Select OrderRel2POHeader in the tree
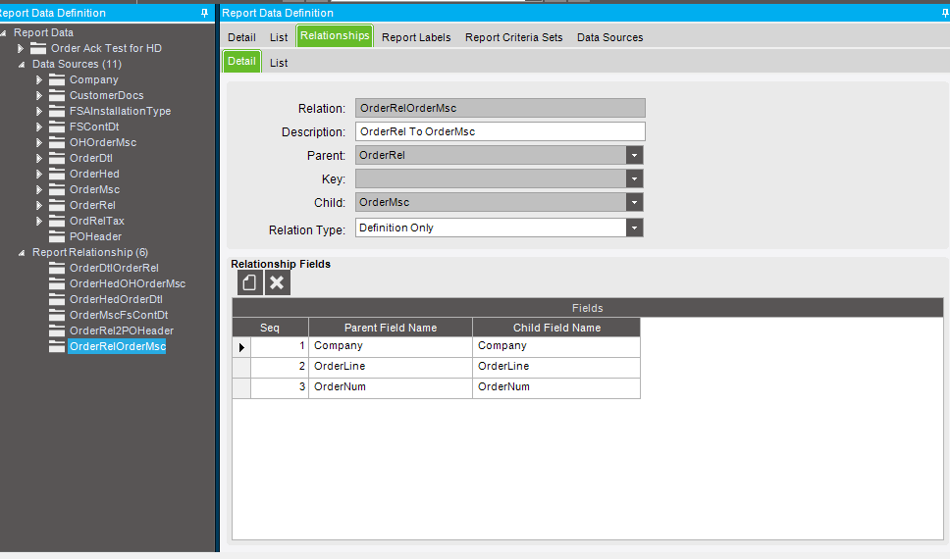The height and width of the screenshot is (559, 950). tap(121, 330)
